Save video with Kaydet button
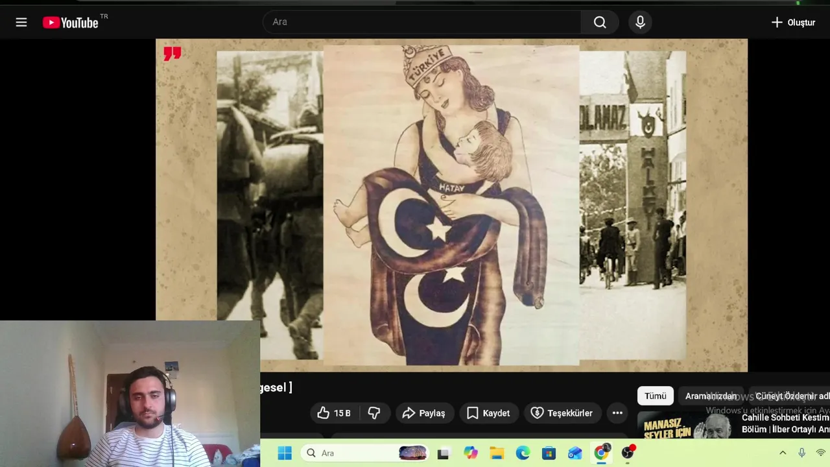The image size is (830, 467). [488, 413]
